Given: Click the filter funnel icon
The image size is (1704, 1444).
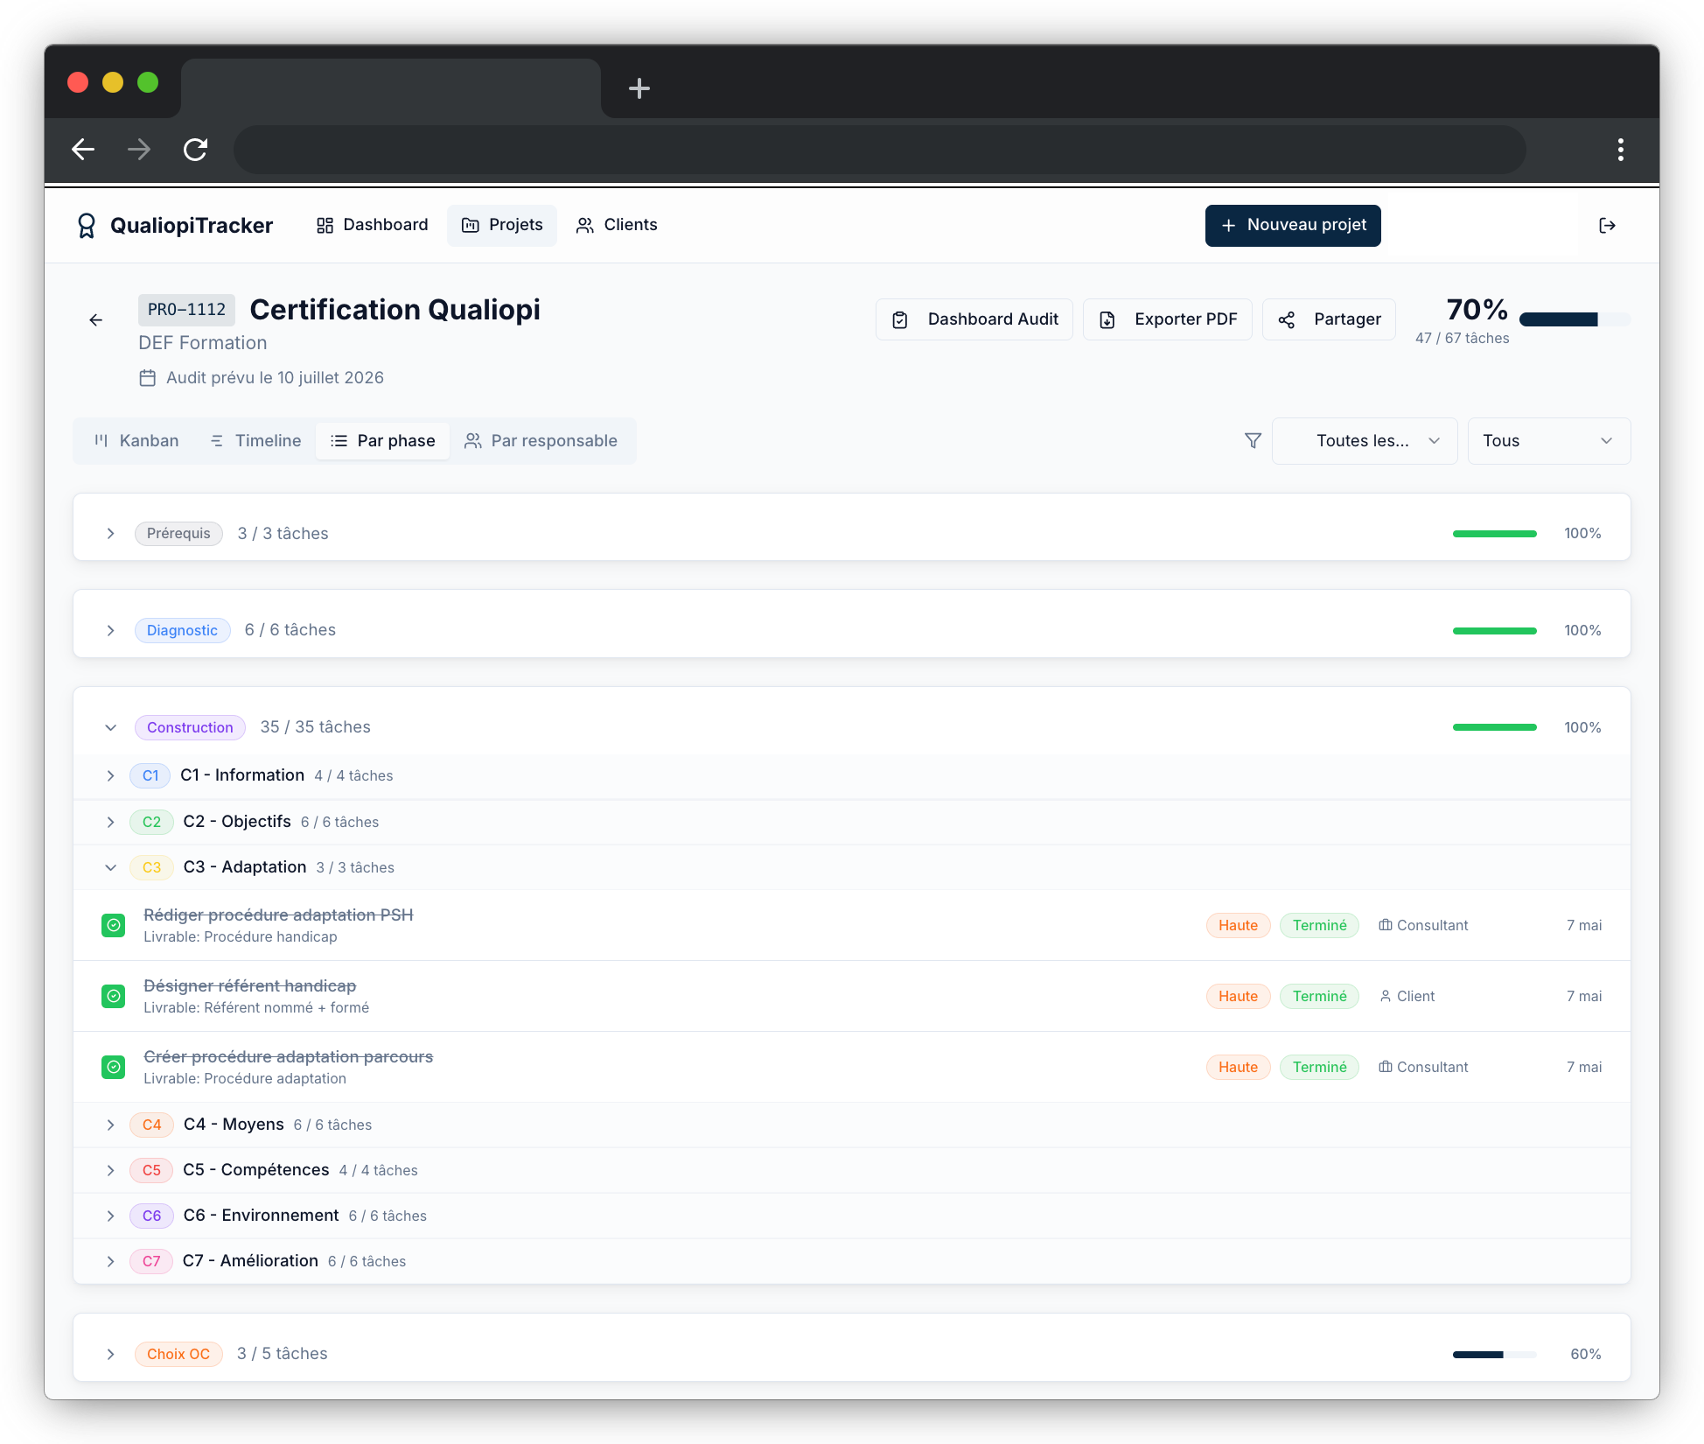Looking at the screenshot, I should coord(1253,441).
